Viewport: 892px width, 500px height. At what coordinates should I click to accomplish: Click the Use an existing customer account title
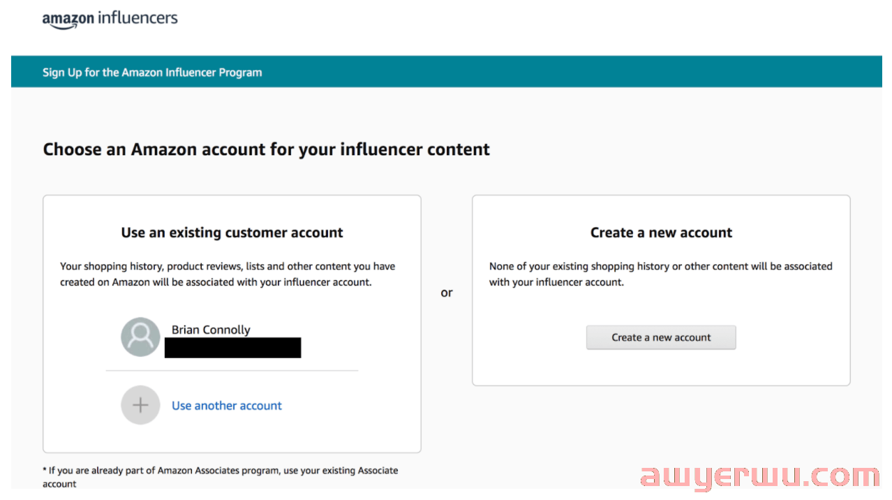pyautogui.click(x=232, y=233)
